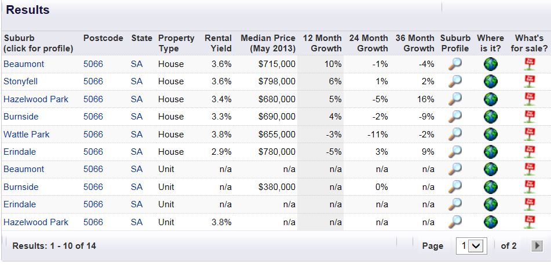Open suburb profile magnifier for Beaumont House
The image size is (551, 265).
pyautogui.click(x=455, y=64)
